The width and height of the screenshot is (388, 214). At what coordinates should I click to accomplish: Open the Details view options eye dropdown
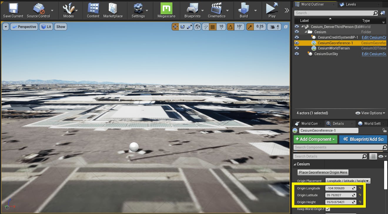[382, 156]
